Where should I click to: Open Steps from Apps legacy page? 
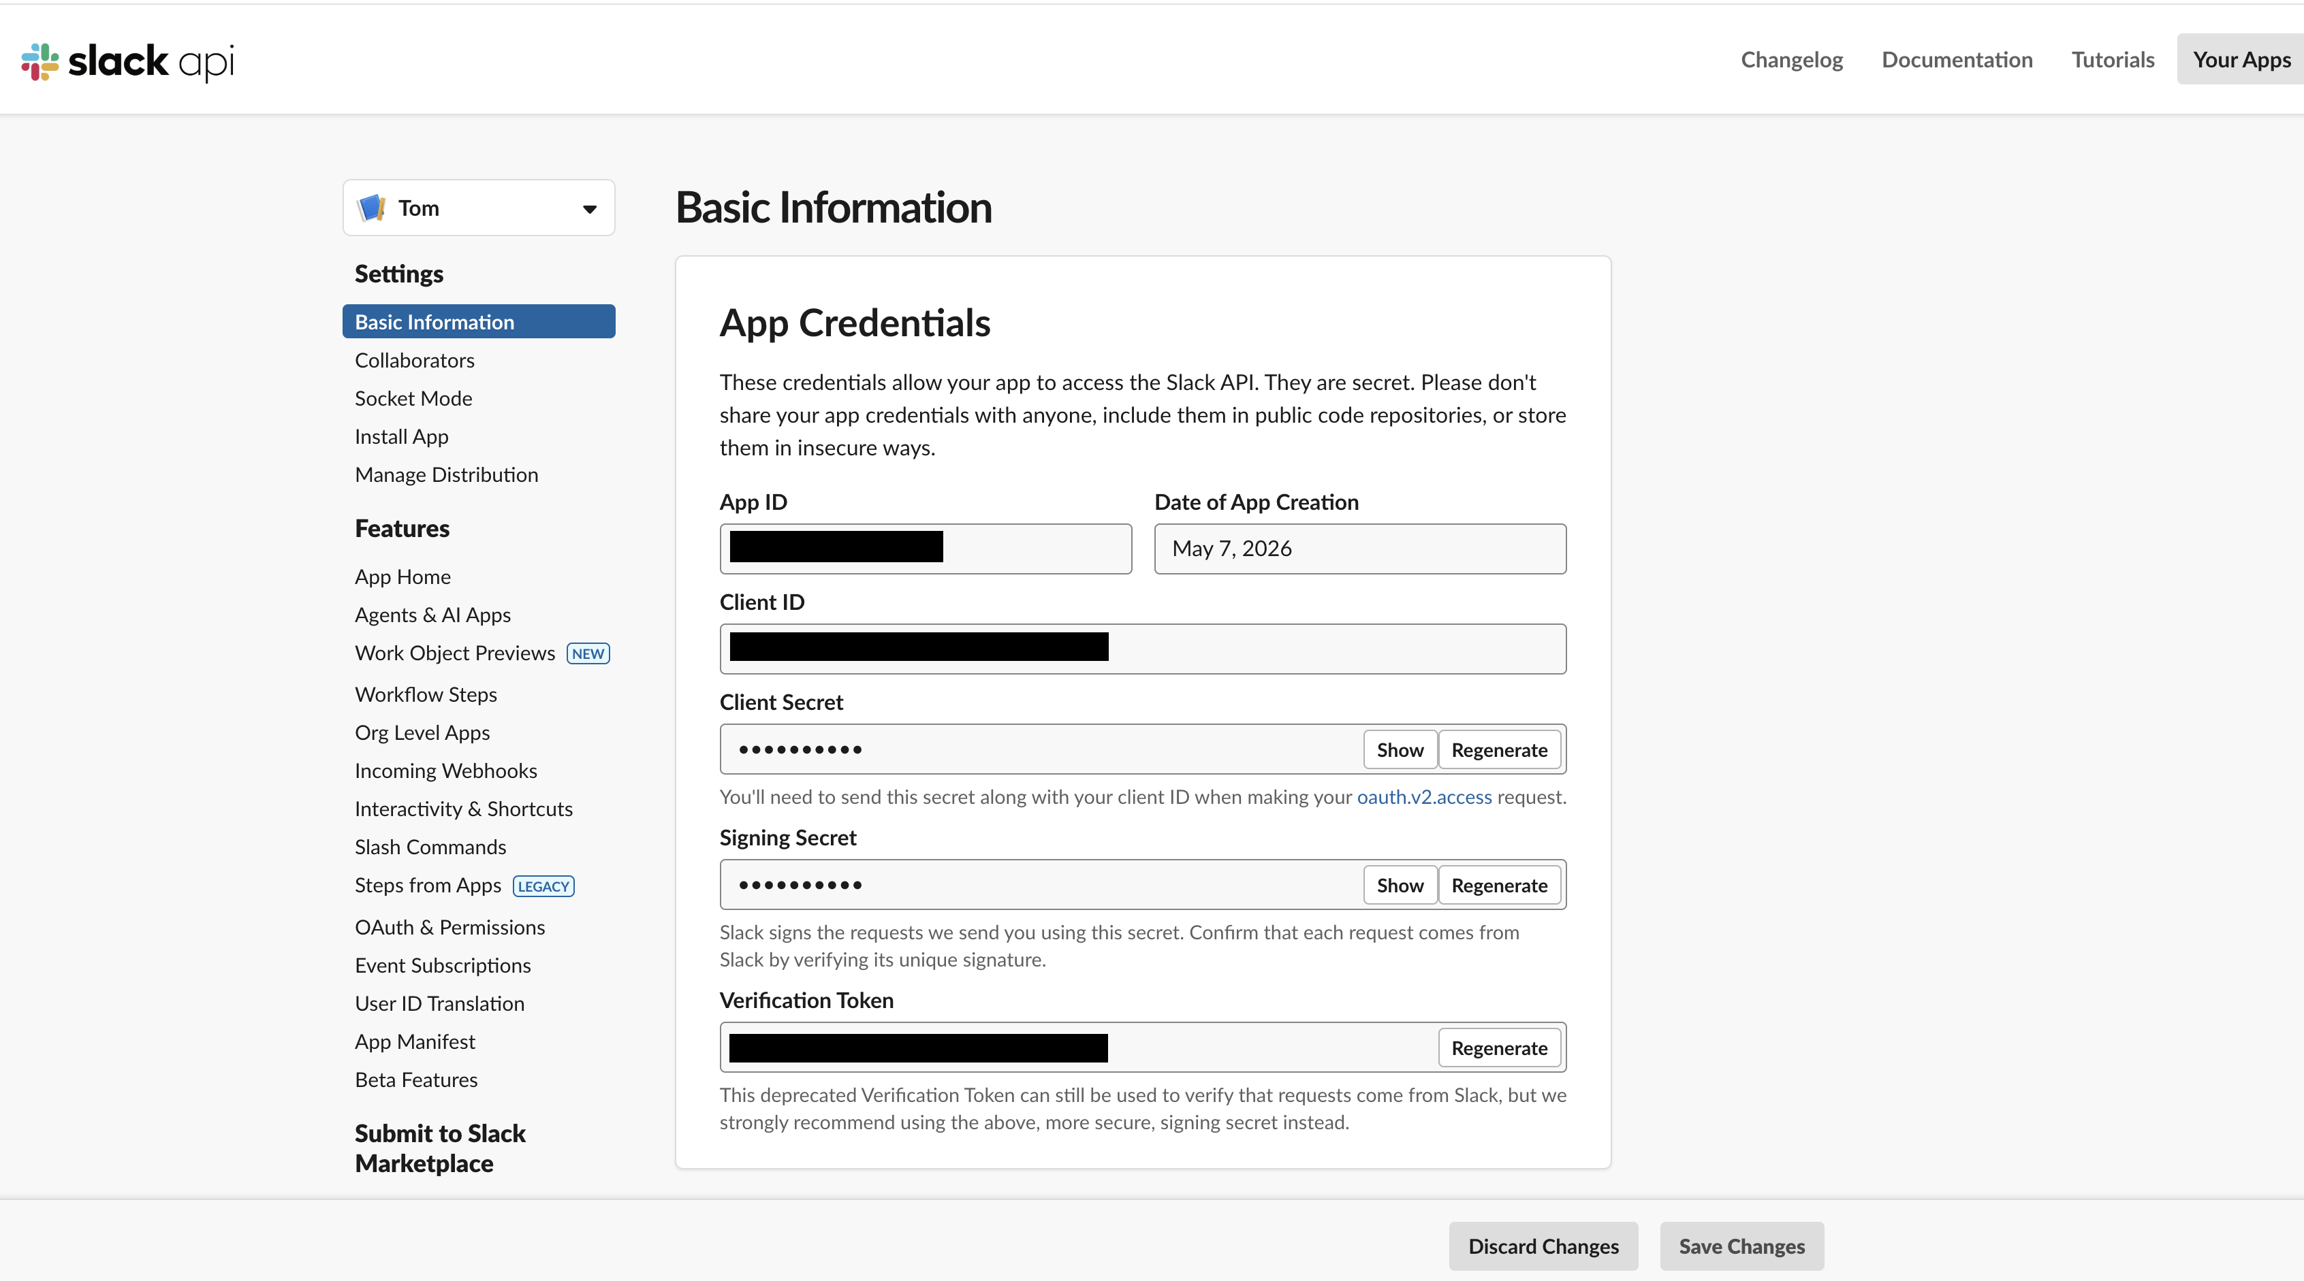pyautogui.click(x=428, y=886)
